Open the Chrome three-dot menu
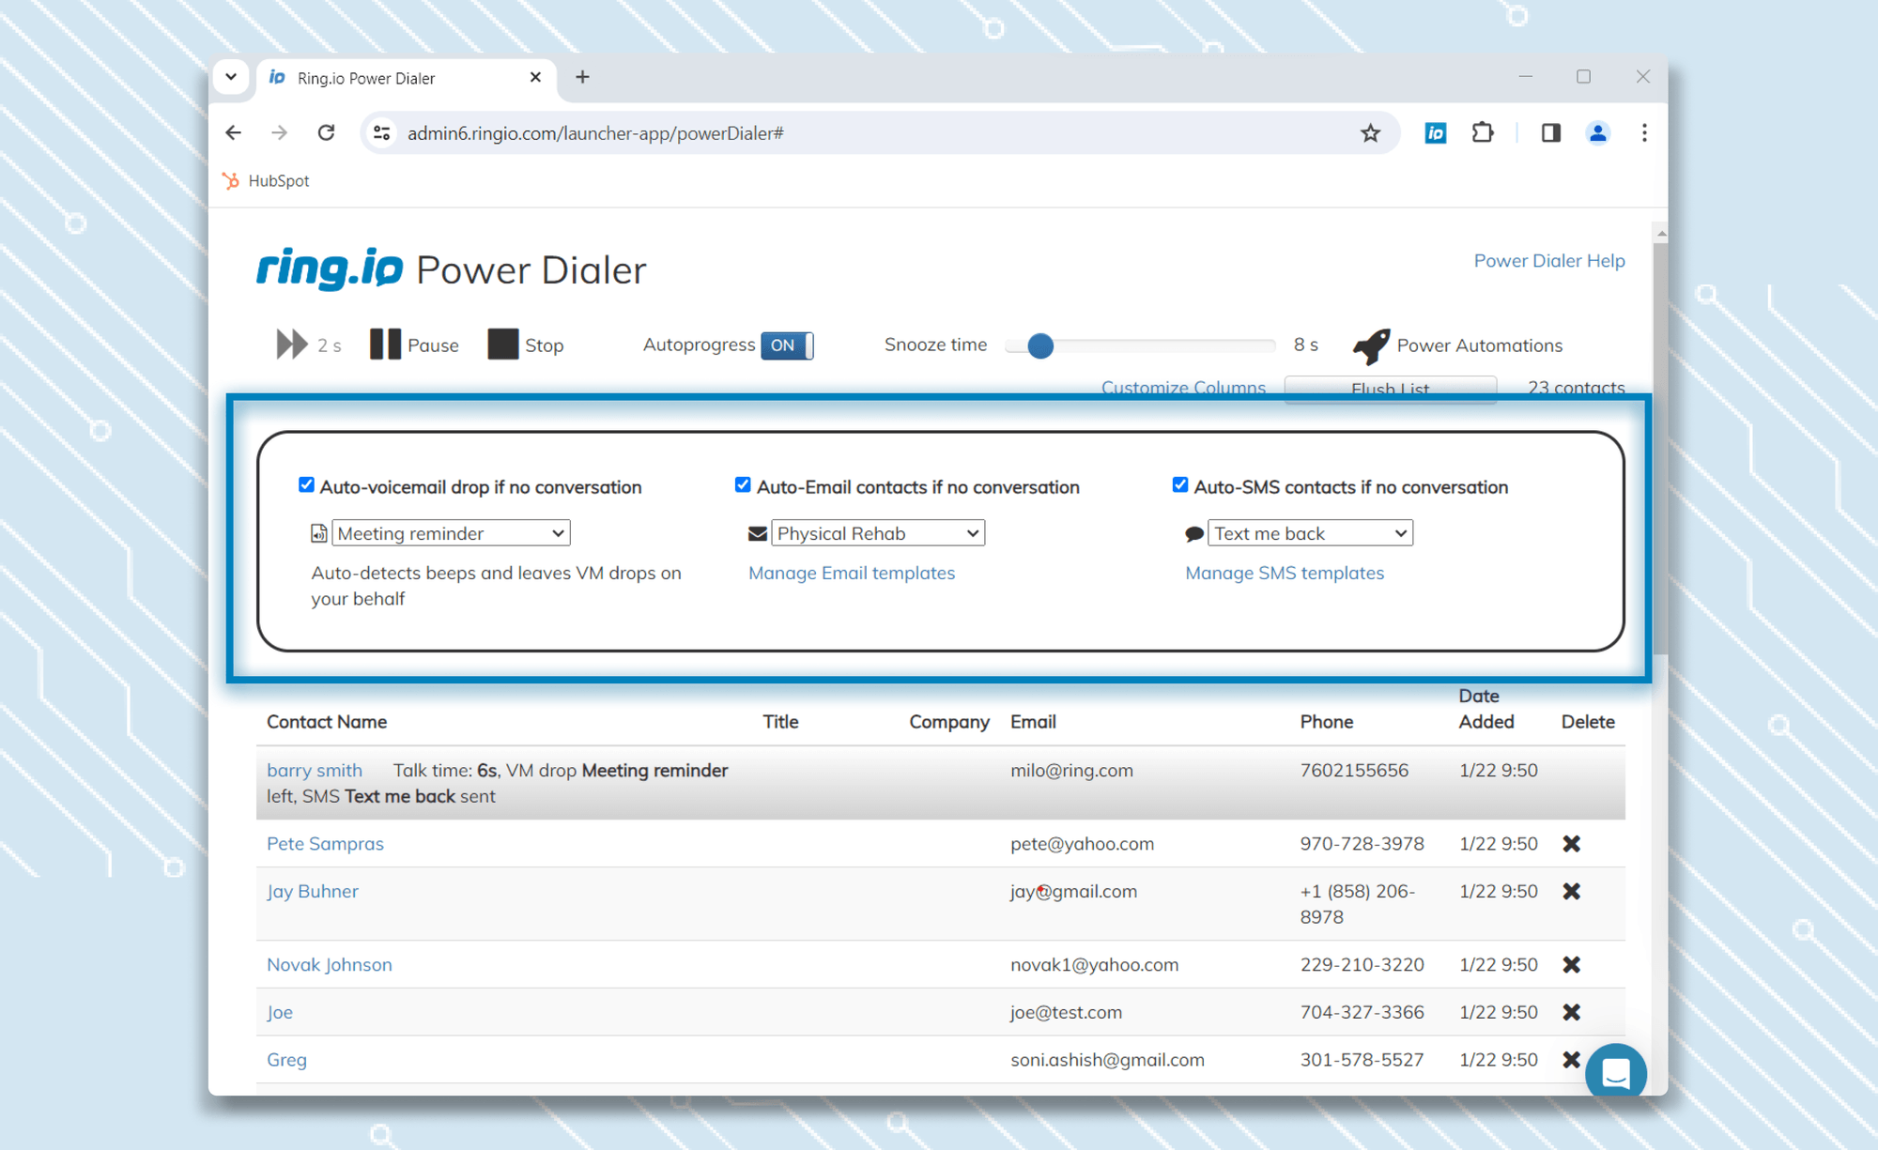This screenshot has height=1150, width=1878. (1644, 133)
